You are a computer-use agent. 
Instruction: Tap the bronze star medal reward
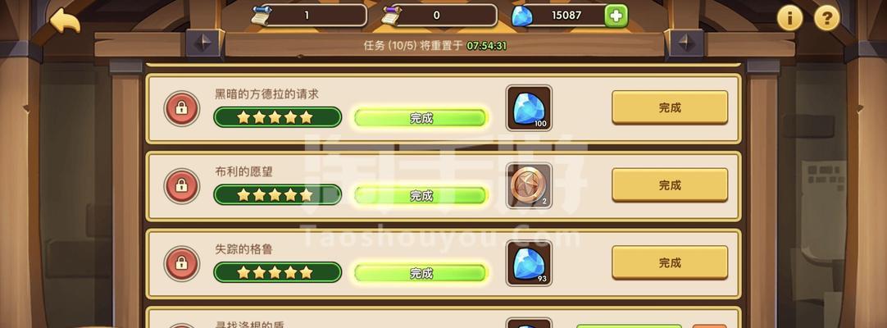tap(529, 185)
